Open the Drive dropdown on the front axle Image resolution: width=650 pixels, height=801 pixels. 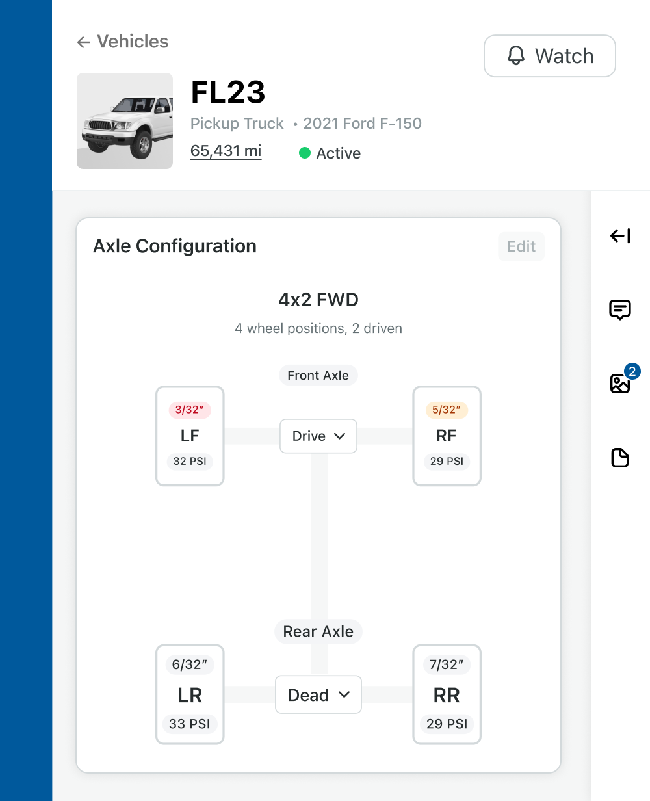[318, 436]
